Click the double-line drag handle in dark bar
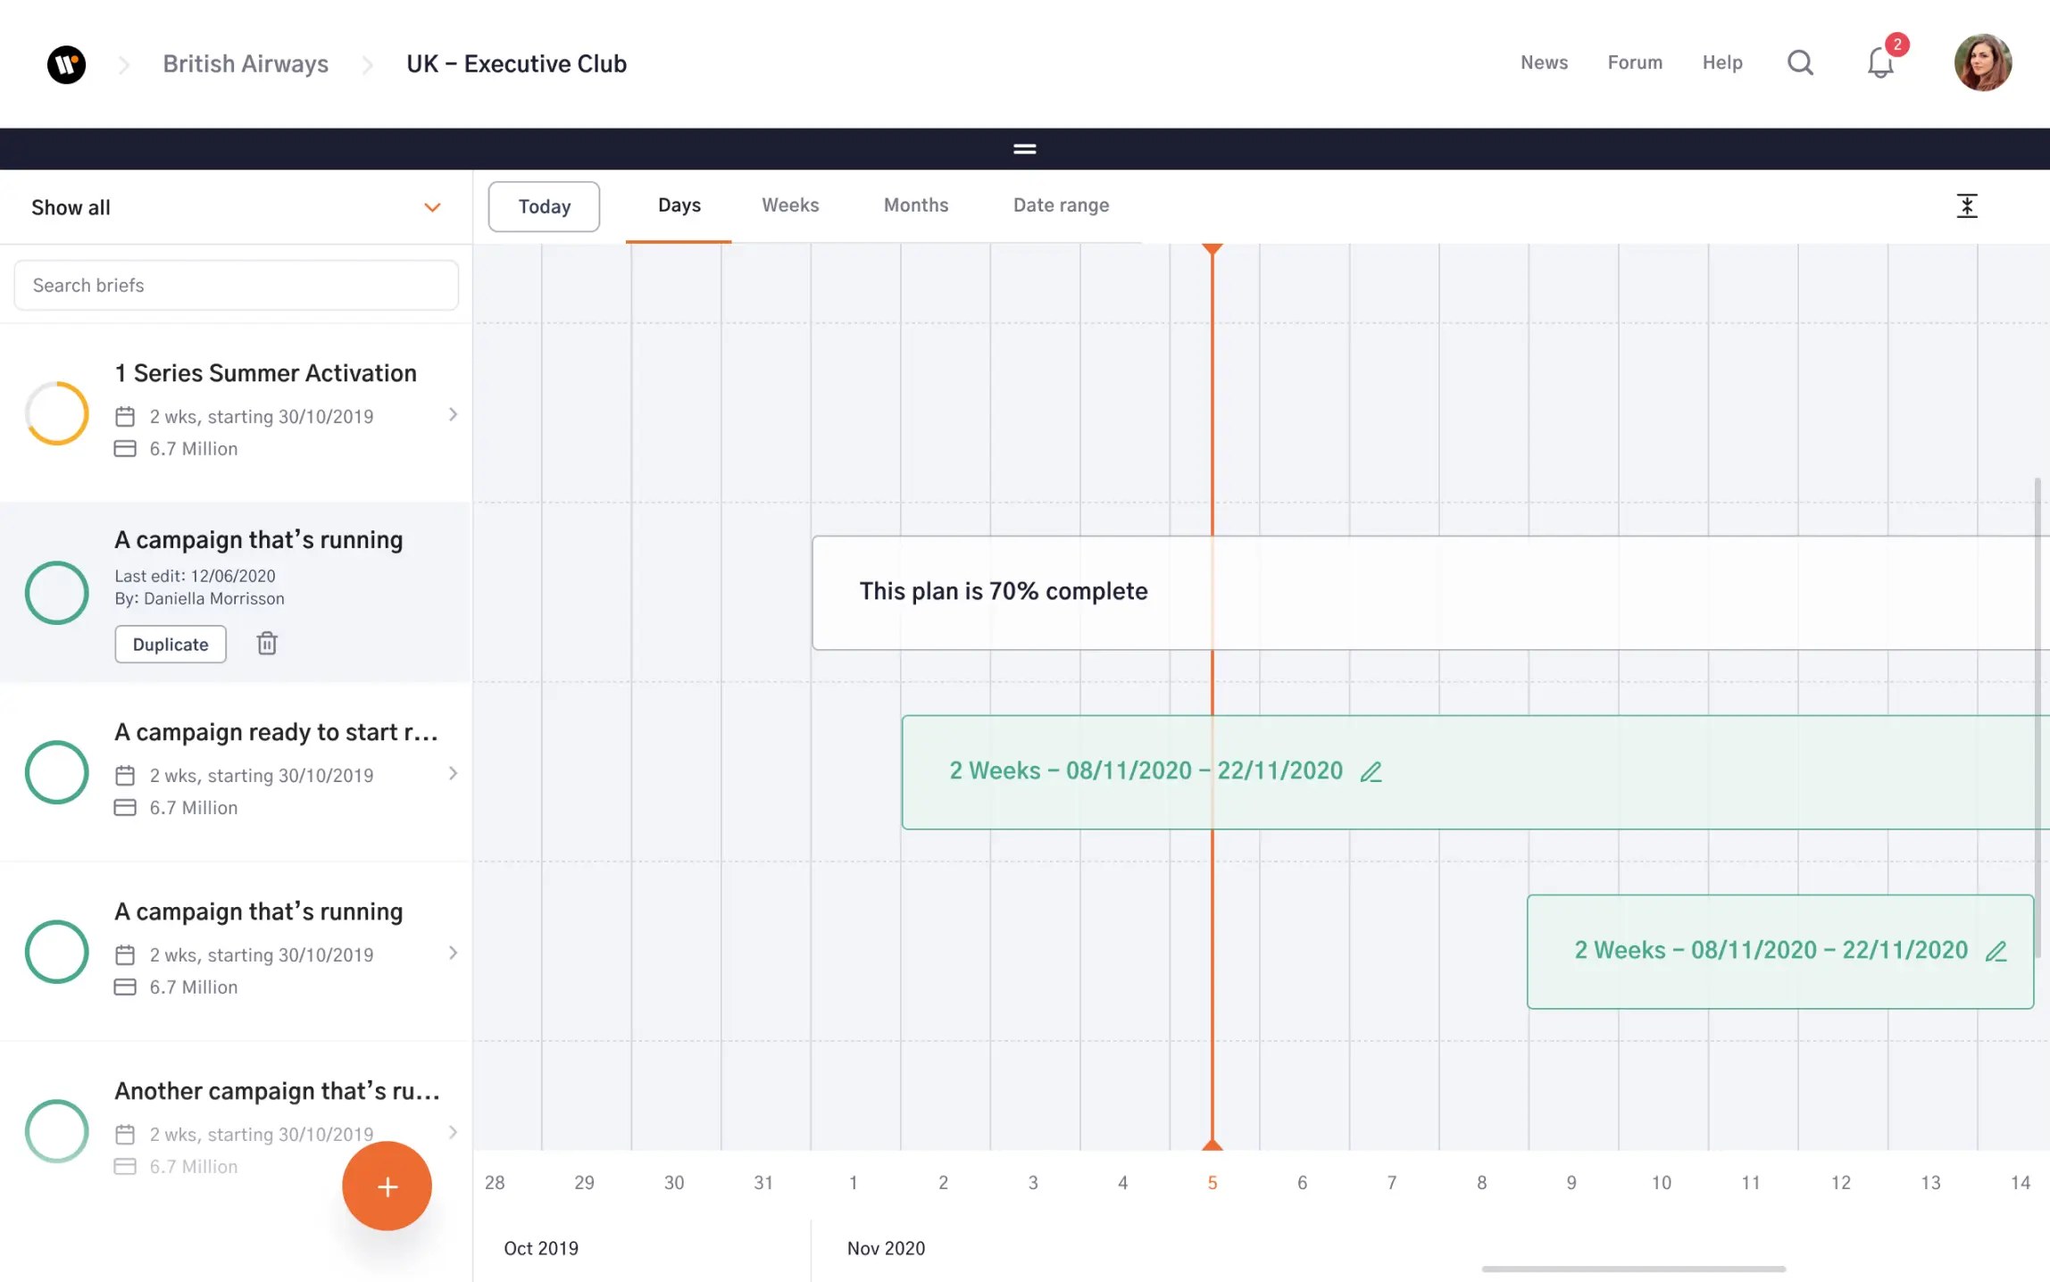This screenshot has height=1282, width=2050. click(1024, 149)
